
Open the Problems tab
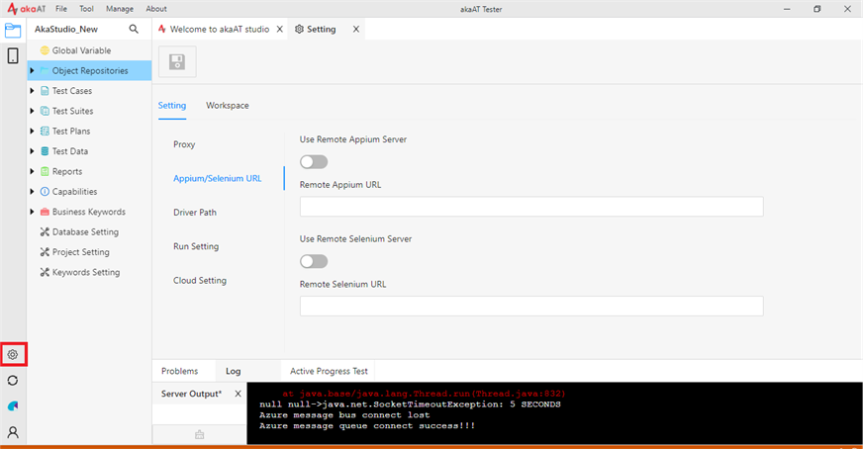tap(179, 371)
